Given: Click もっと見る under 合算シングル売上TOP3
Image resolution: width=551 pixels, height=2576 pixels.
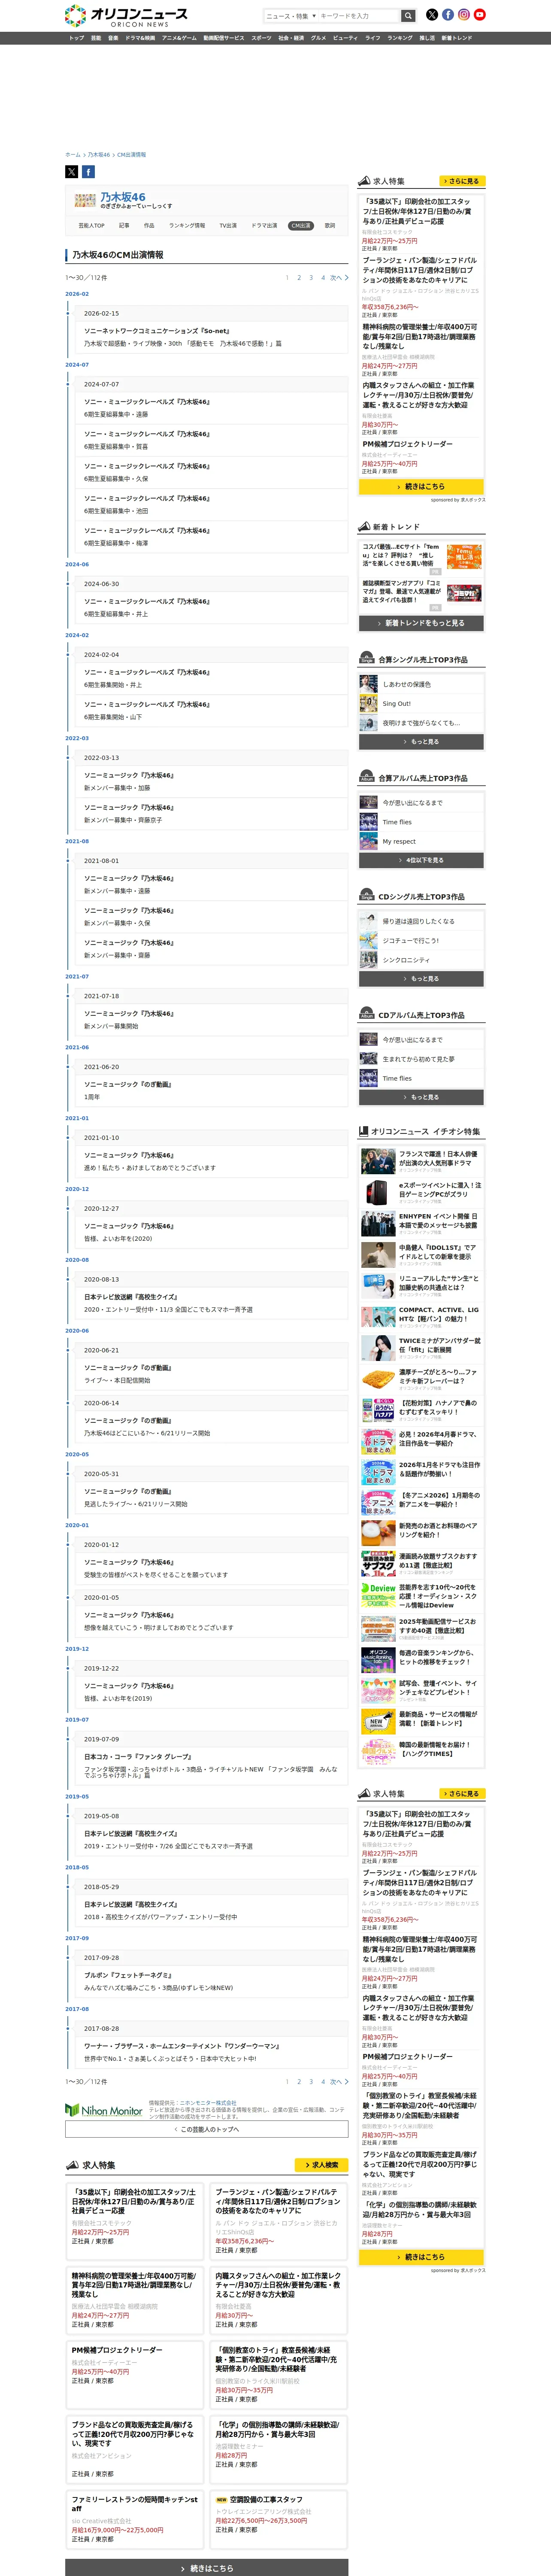Looking at the screenshot, I should [x=421, y=742].
